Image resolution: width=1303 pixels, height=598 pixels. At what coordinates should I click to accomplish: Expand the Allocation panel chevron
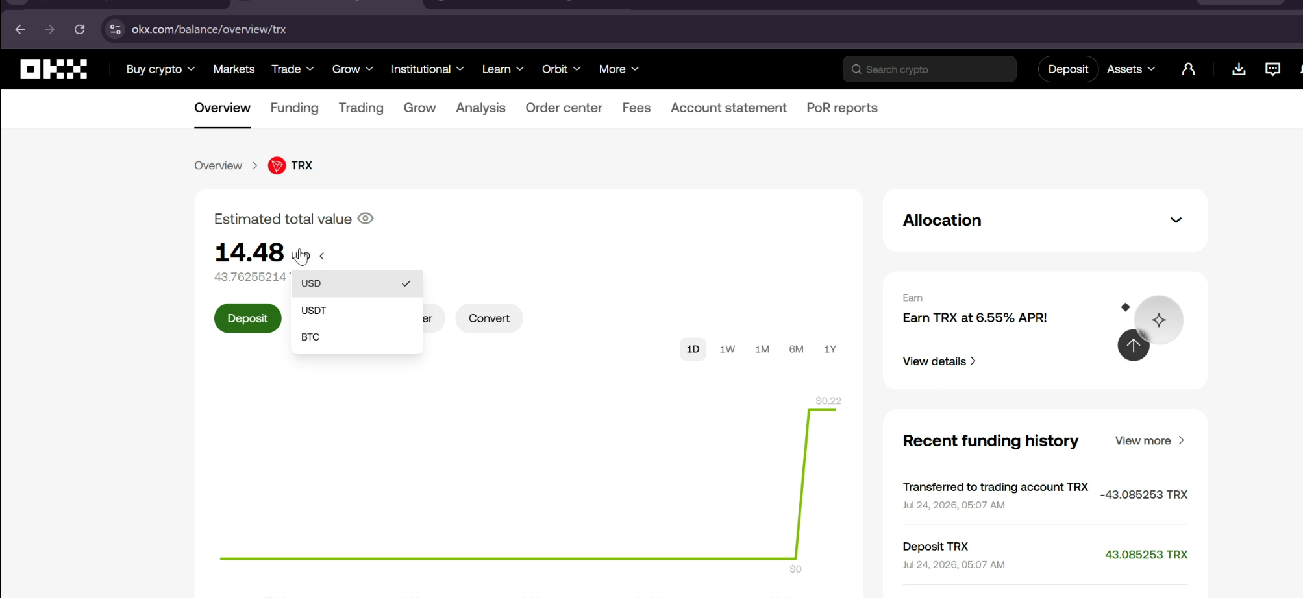pyautogui.click(x=1176, y=220)
